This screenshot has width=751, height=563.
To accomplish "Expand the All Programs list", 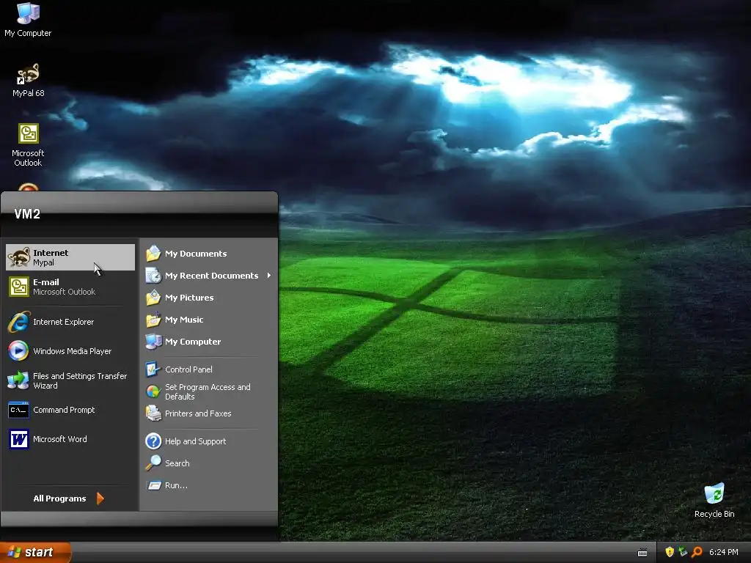I will 69,498.
